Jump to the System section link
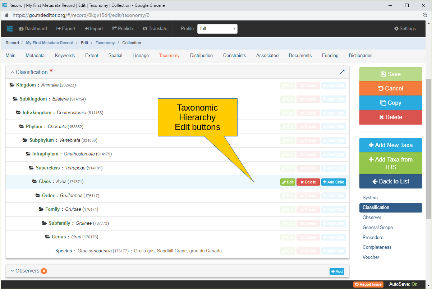 [370, 198]
